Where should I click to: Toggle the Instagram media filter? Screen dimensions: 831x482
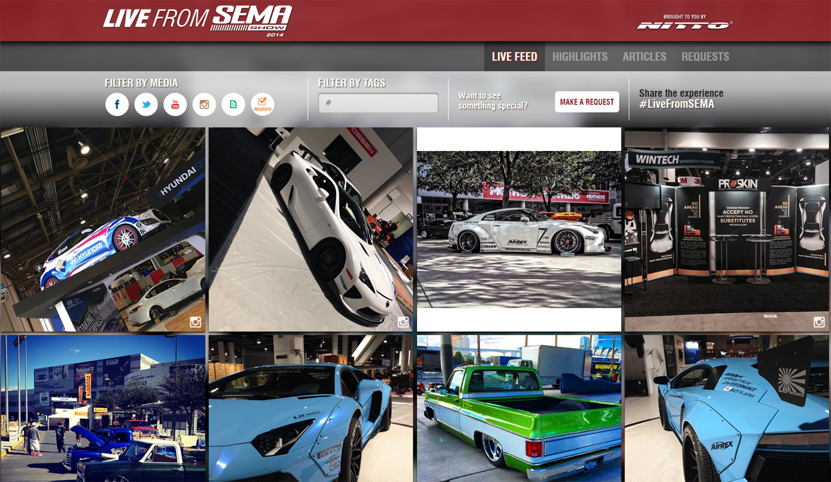[204, 105]
